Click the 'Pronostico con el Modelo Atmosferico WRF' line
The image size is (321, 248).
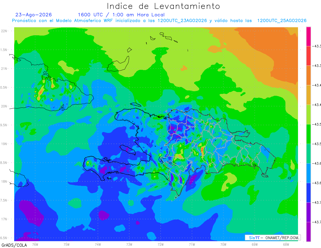[x=159, y=21]
